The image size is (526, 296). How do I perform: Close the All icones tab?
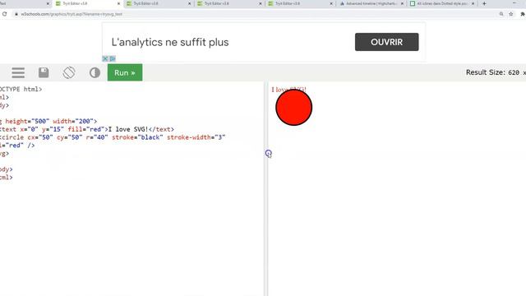[473, 3]
